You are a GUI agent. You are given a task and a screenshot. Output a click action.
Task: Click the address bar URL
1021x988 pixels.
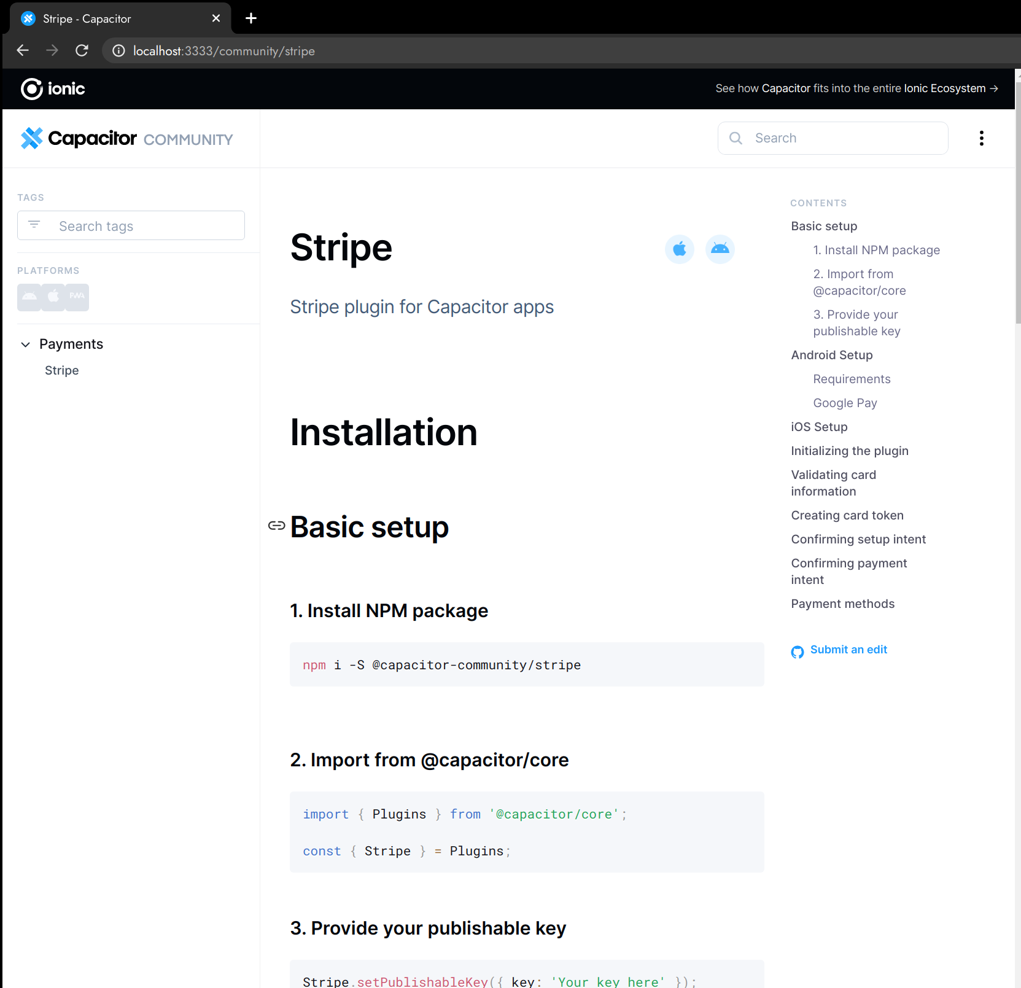[224, 51]
